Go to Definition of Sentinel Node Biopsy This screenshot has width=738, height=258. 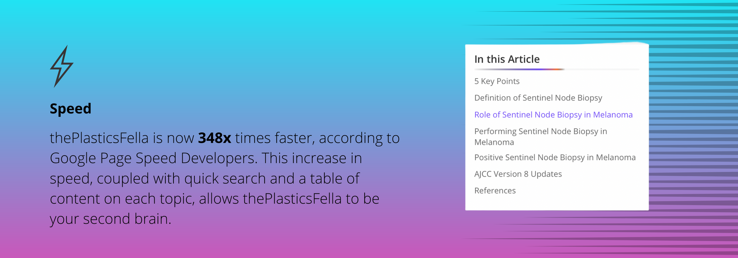point(538,98)
